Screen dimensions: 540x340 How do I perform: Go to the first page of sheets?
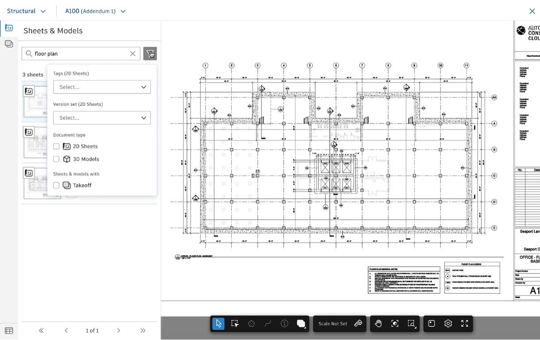[x=41, y=330]
